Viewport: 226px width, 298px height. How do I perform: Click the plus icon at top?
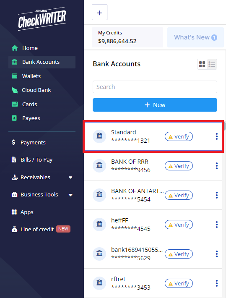99,13
